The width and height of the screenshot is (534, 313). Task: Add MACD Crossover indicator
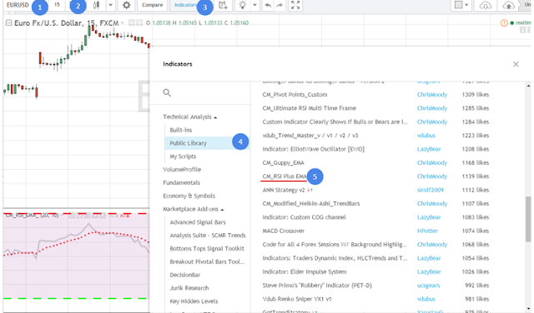pos(283,231)
